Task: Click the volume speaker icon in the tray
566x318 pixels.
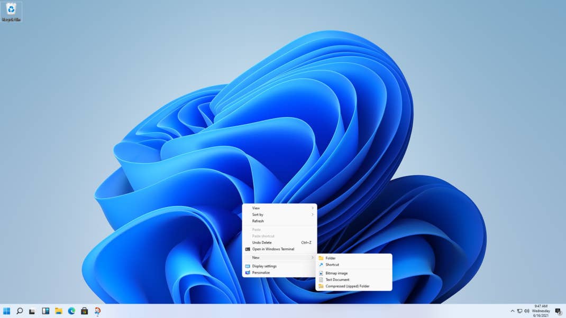Action: pos(527,311)
